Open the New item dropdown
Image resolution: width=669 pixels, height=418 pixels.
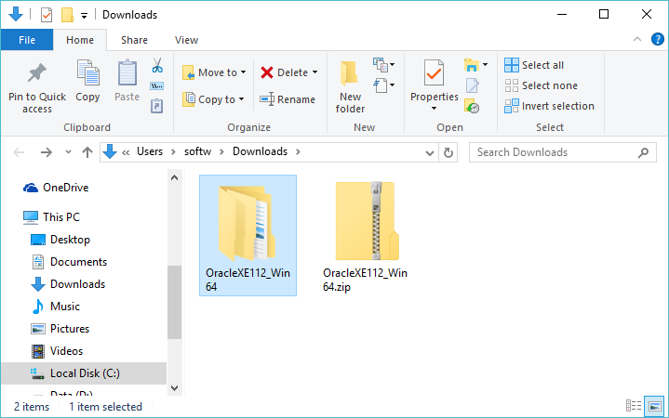(383, 65)
